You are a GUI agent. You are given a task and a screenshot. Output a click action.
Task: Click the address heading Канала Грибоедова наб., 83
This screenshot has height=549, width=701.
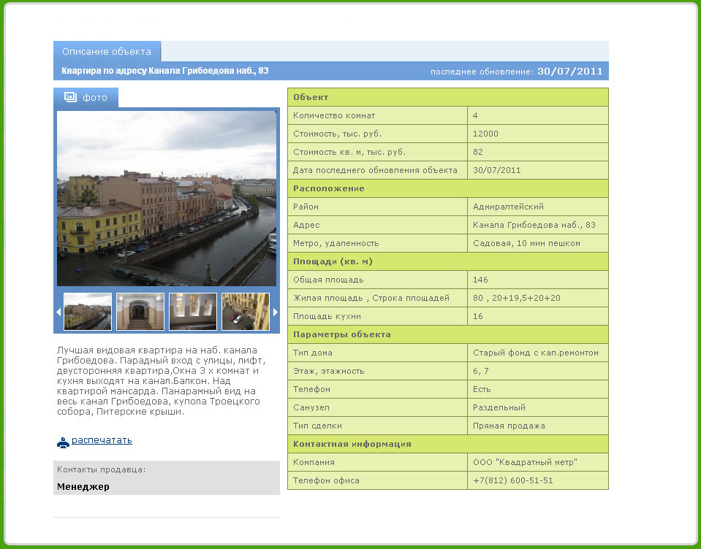[165, 71]
